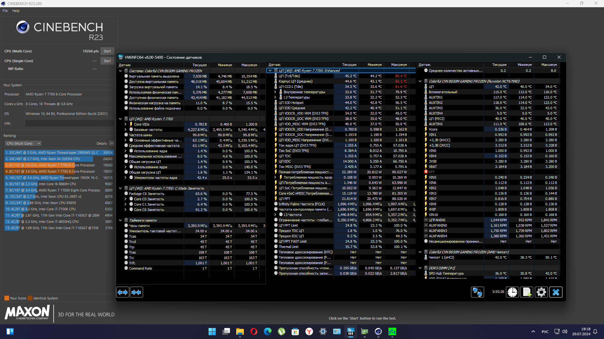Click the start logging file icon
The height and width of the screenshot is (339, 604).
(527, 292)
